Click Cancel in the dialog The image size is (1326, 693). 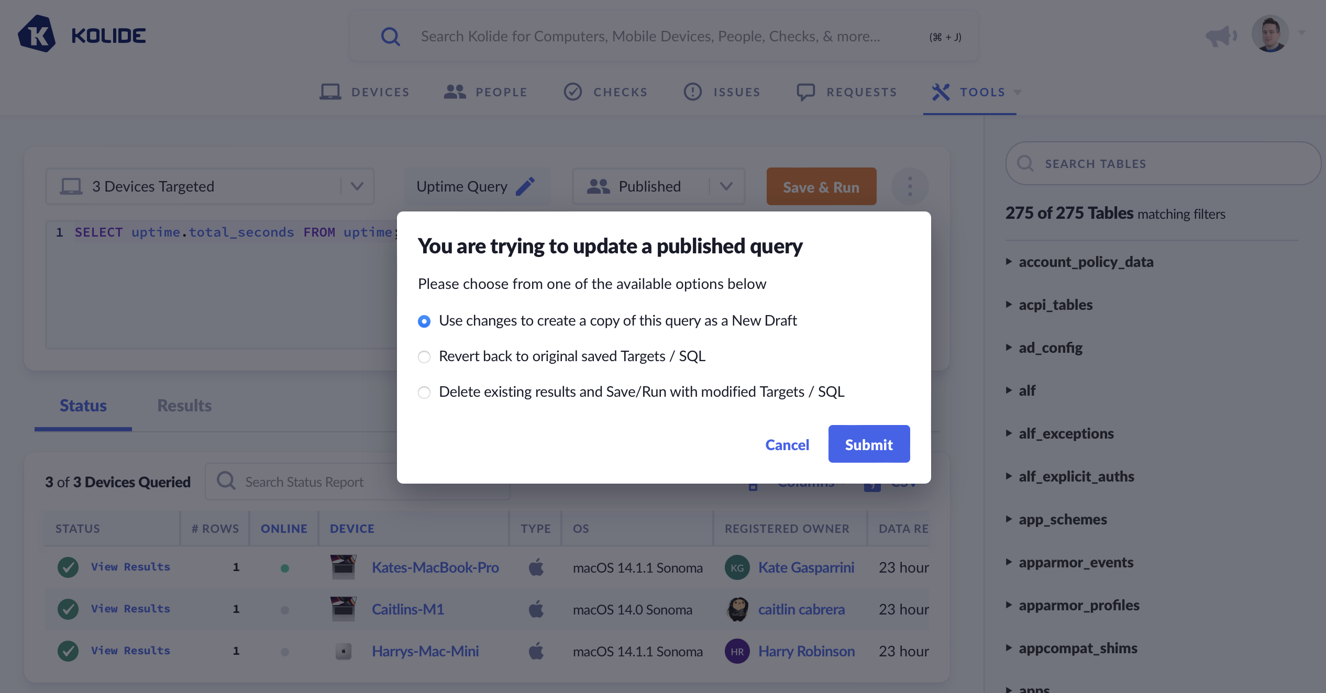pos(787,444)
